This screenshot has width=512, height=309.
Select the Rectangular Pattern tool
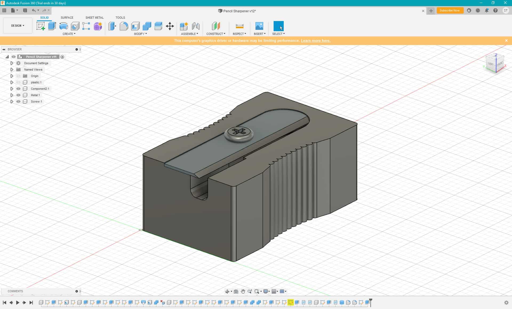click(86, 26)
